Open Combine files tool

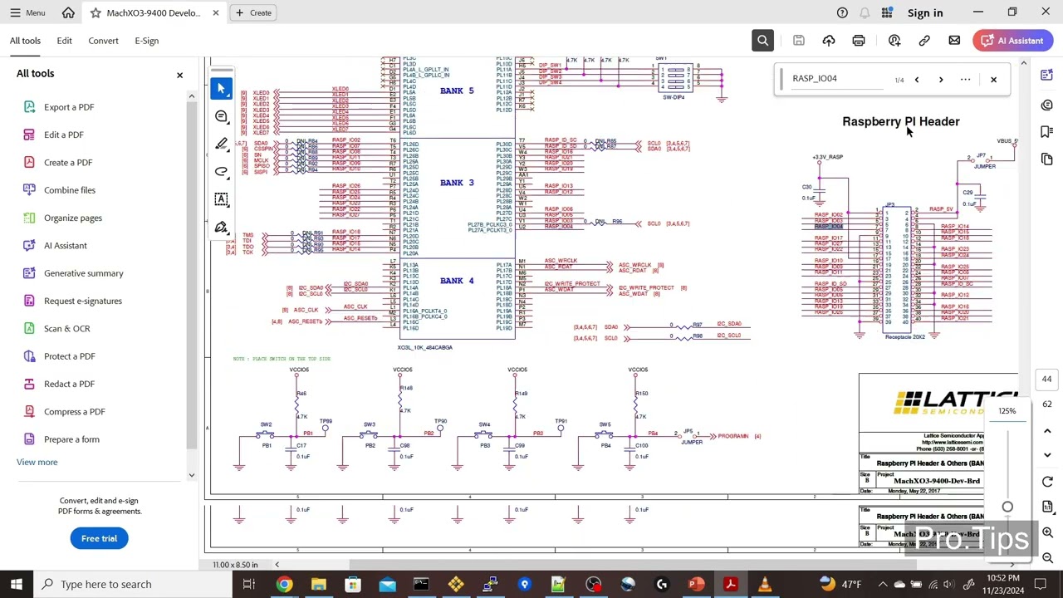click(70, 190)
